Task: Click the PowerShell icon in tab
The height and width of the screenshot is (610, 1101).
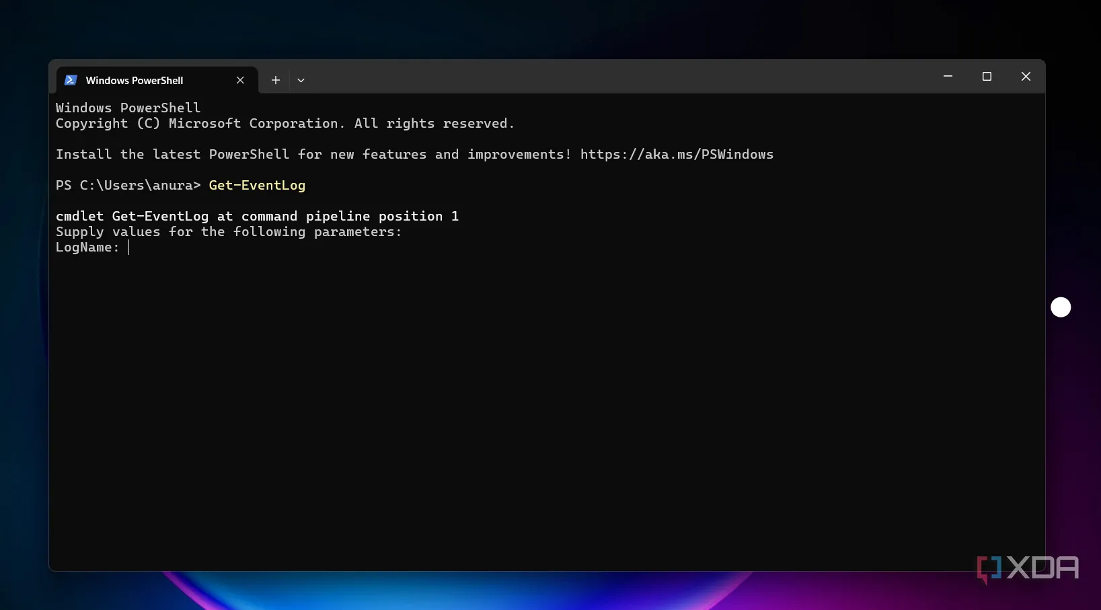Action: pos(71,80)
